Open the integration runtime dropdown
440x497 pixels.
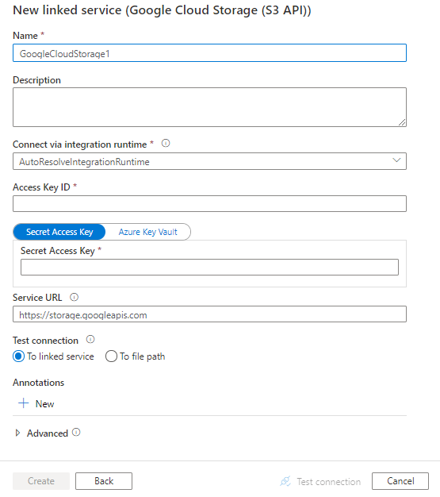(x=209, y=161)
